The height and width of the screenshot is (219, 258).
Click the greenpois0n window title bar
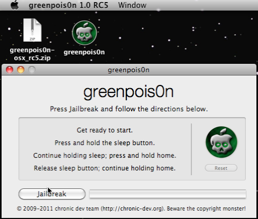(129, 70)
